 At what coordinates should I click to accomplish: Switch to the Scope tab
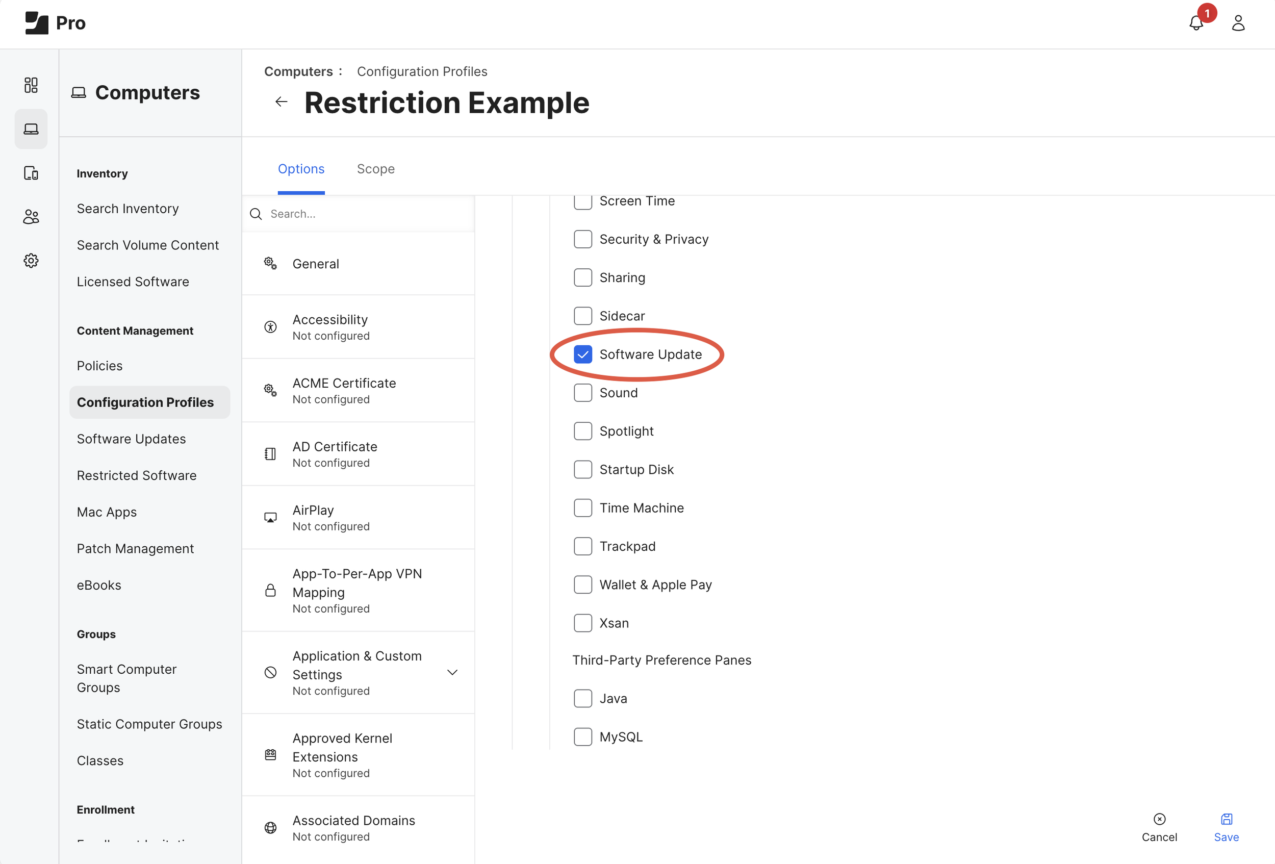375,169
